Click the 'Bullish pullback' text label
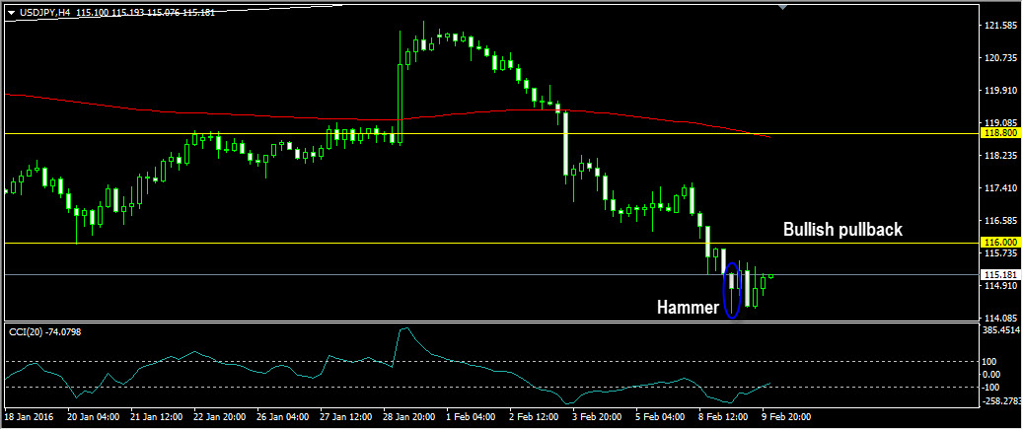 842,230
